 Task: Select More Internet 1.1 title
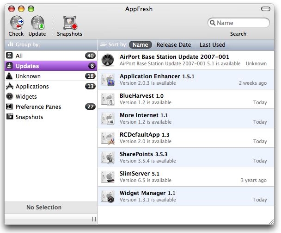point(144,115)
